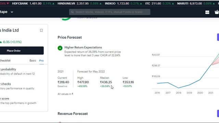Click the purple button beside Revenue Forecast
The height and width of the screenshot is (123, 219).
(x=218, y=113)
